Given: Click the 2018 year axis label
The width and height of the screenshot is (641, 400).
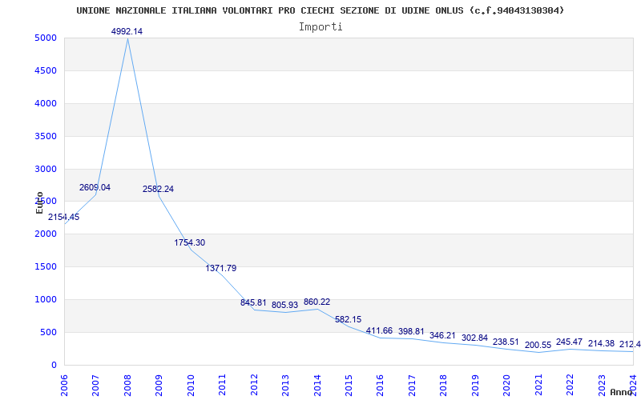Looking at the screenshot, I should click(443, 385).
